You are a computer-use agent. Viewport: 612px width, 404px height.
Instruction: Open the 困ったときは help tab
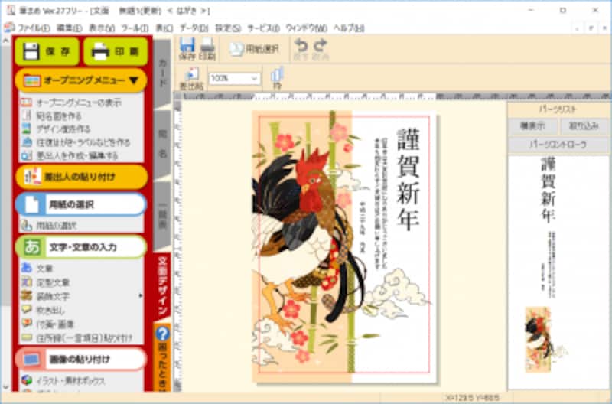162,357
